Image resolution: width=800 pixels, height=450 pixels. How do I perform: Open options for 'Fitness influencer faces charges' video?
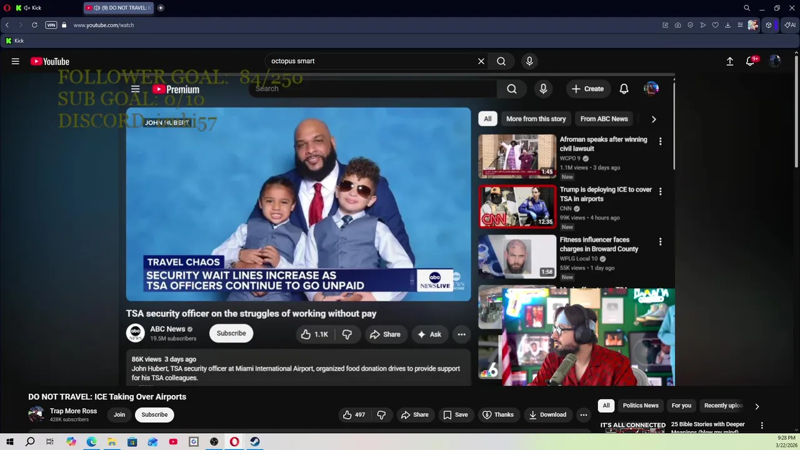(x=660, y=241)
